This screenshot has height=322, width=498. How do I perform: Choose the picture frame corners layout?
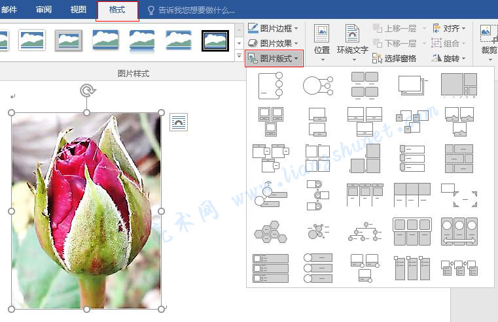459,195
